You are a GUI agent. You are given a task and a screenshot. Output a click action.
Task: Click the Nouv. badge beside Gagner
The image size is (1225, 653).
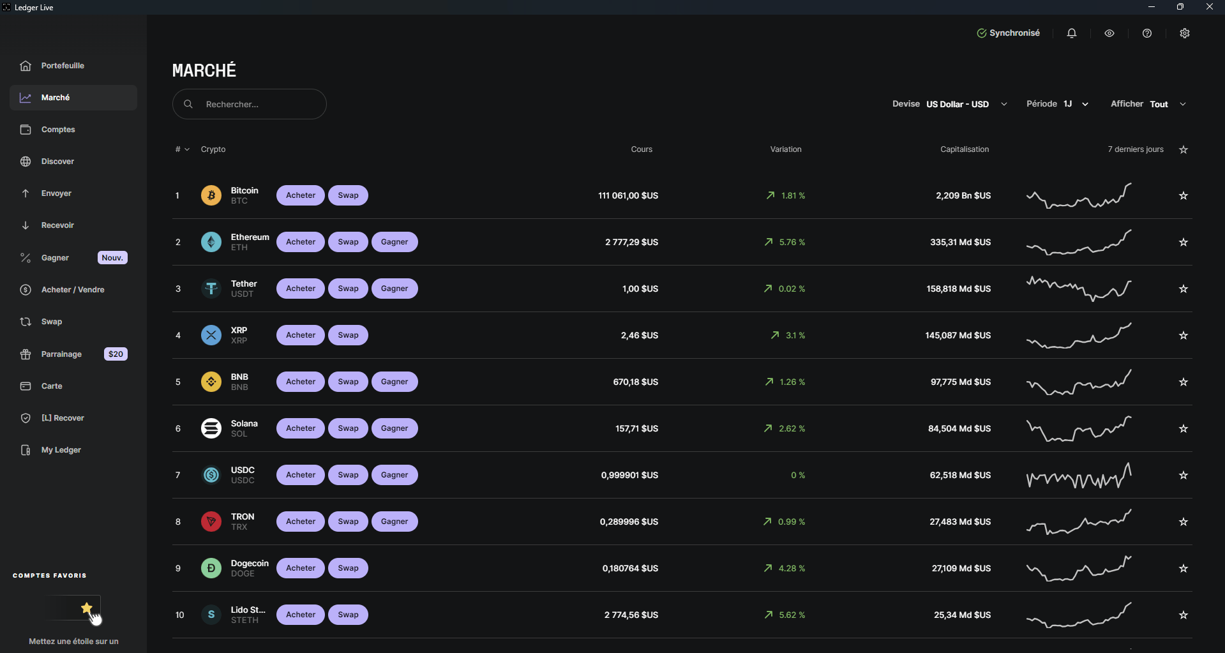112,258
